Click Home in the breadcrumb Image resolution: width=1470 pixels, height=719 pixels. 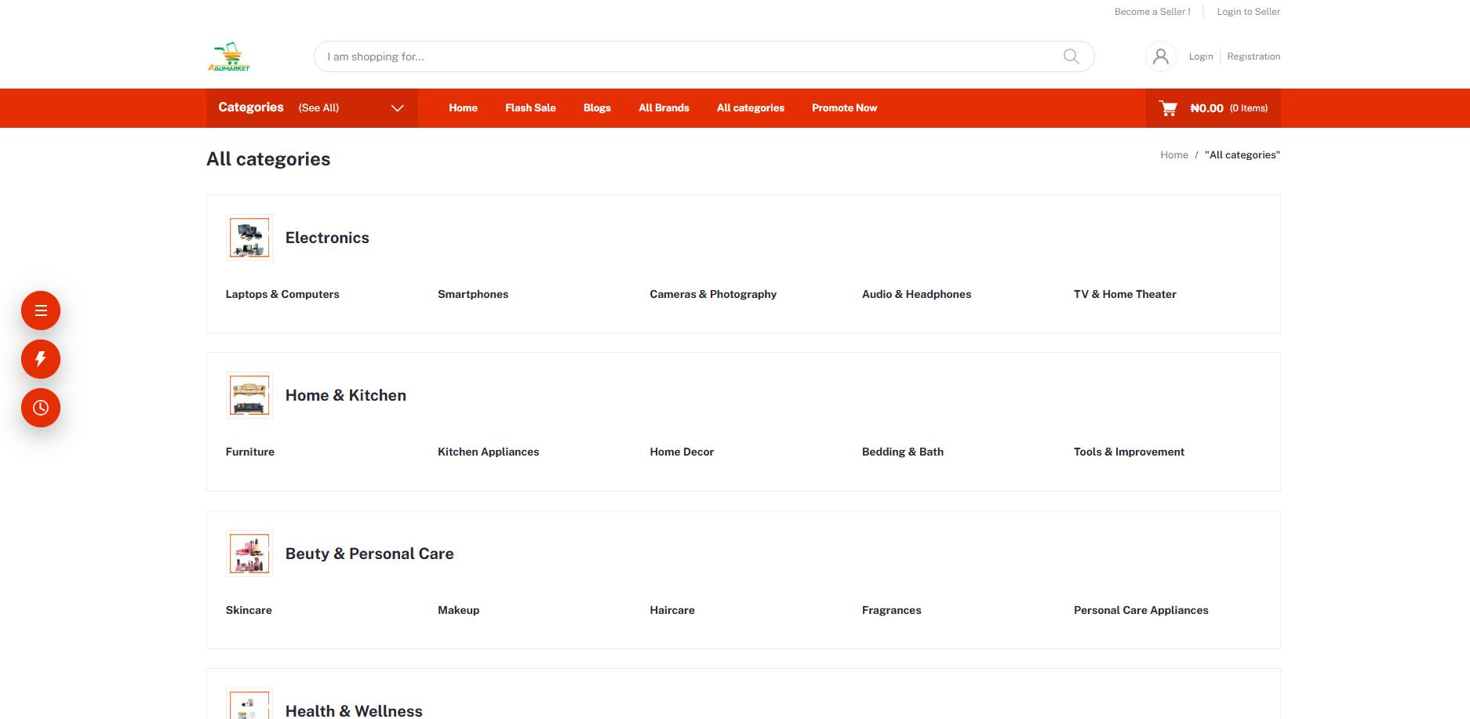coord(1173,155)
